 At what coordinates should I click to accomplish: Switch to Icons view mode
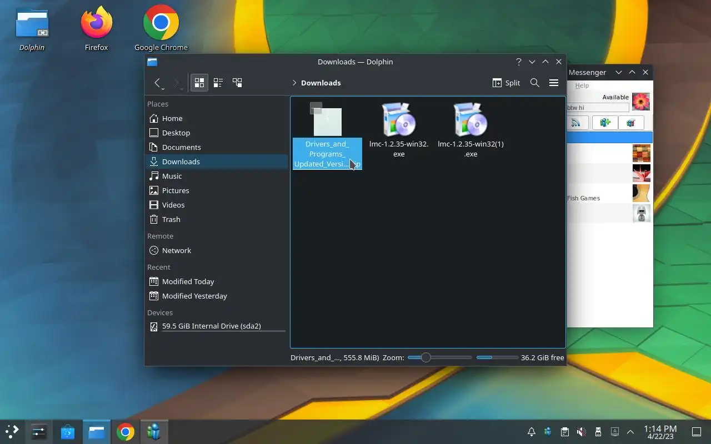click(199, 83)
